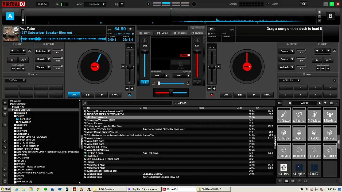
Task: Click the browser search input field
Action: pyautogui.click(x=130, y=103)
